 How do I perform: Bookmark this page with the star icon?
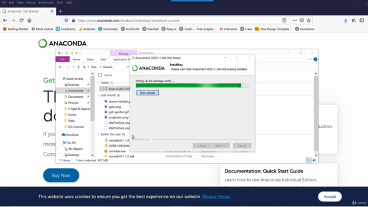(x=309, y=21)
